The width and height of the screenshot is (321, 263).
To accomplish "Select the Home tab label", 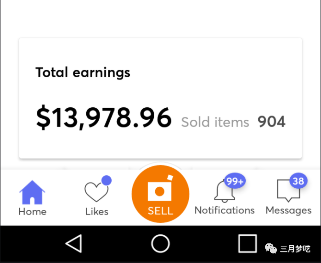I will coord(32,211).
